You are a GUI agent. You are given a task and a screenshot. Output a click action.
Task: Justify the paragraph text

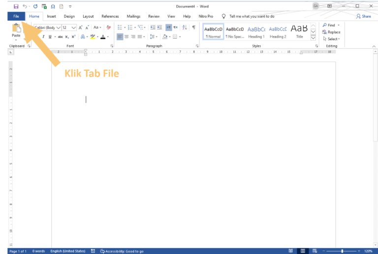140,37
